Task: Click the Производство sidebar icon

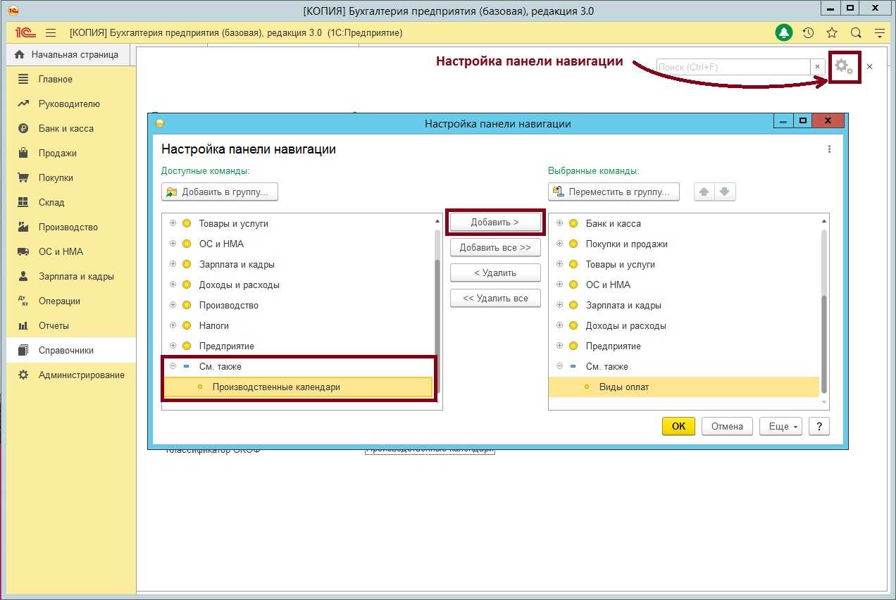Action: (23, 227)
